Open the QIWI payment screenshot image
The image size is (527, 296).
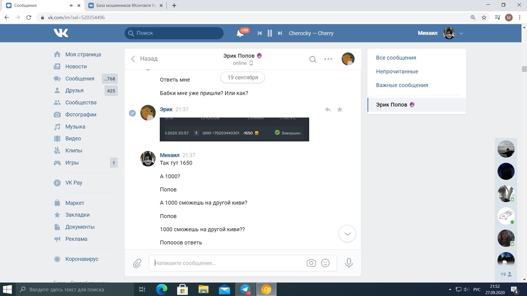tap(234, 129)
